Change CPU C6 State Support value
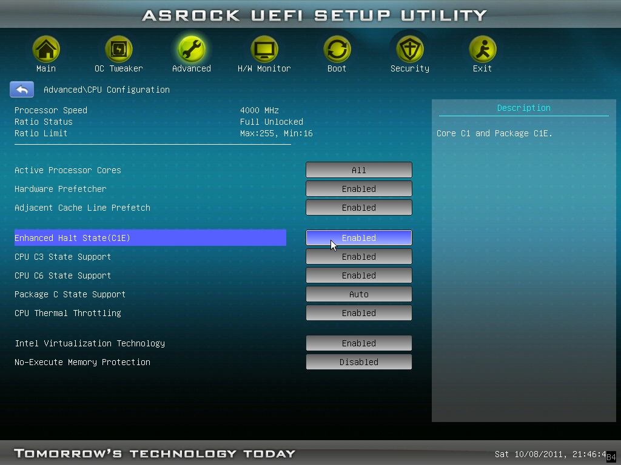The height and width of the screenshot is (465, 621). click(x=359, y=275)
